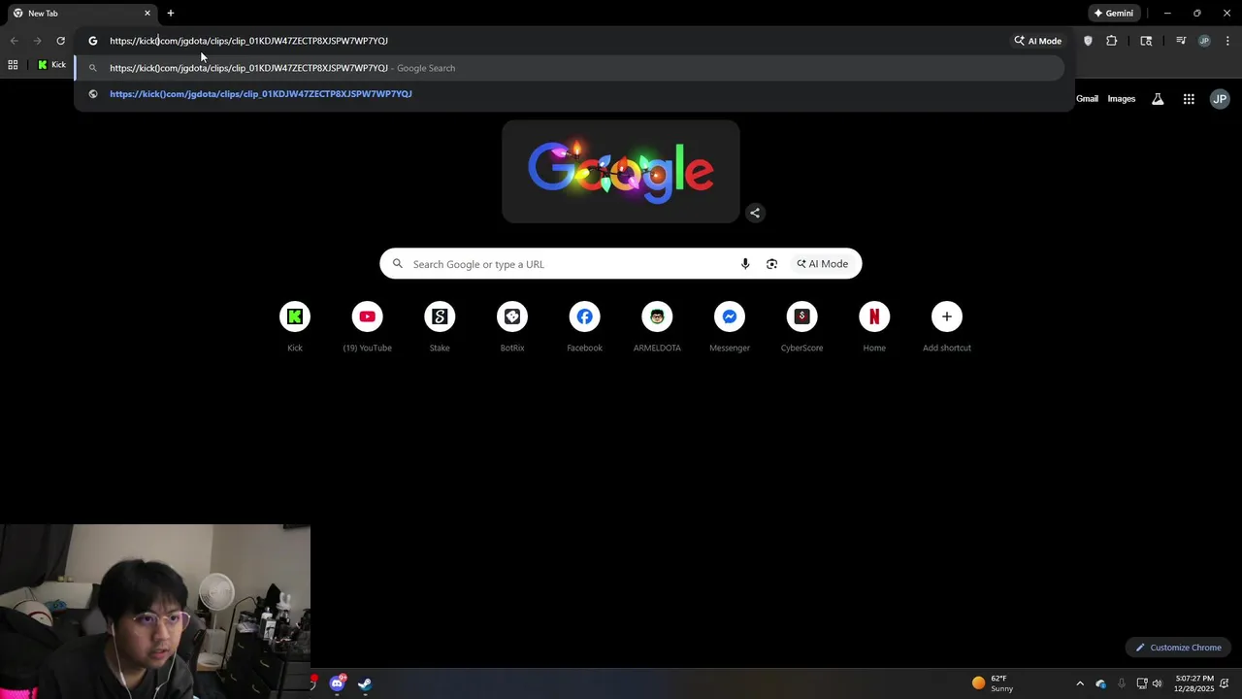Open the Images link
1242x699 pixels.
coord(1122,99)
